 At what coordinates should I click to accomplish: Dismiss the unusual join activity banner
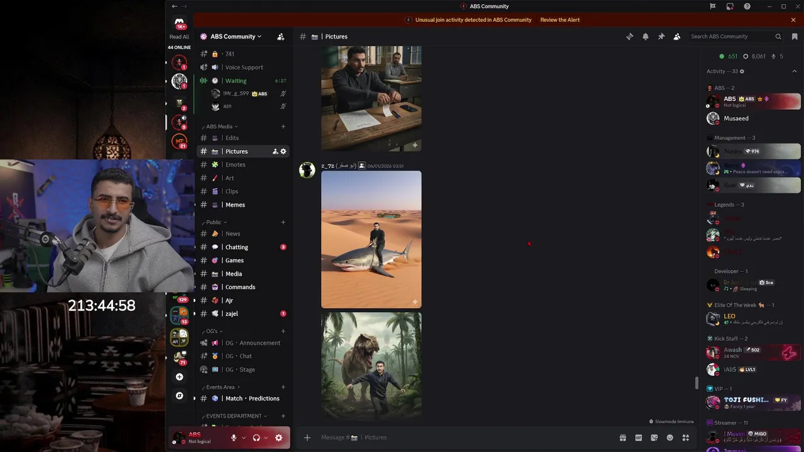point(793,20)
